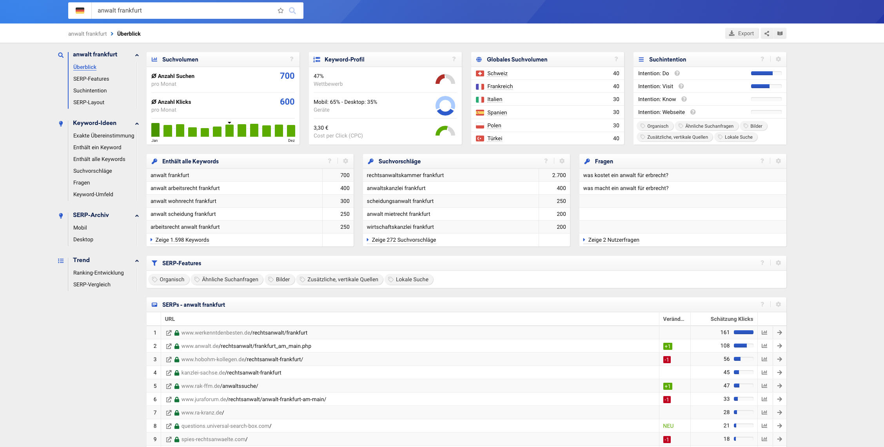The image size is (884, 447).
Task: Open external link icon for werkenntdenbesten.de row
Action: (169, 333)
